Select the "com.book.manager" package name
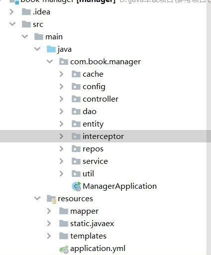 pos(105,62)
